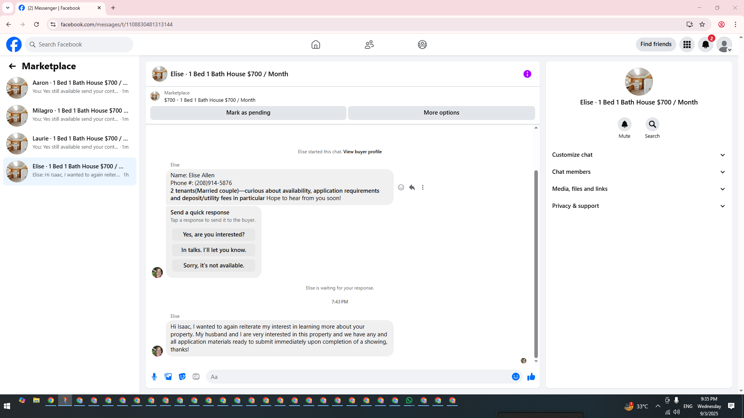Expand Media, files and links section

tap(639, 189)
